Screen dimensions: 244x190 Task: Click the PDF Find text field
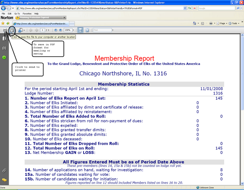[102, 30]
